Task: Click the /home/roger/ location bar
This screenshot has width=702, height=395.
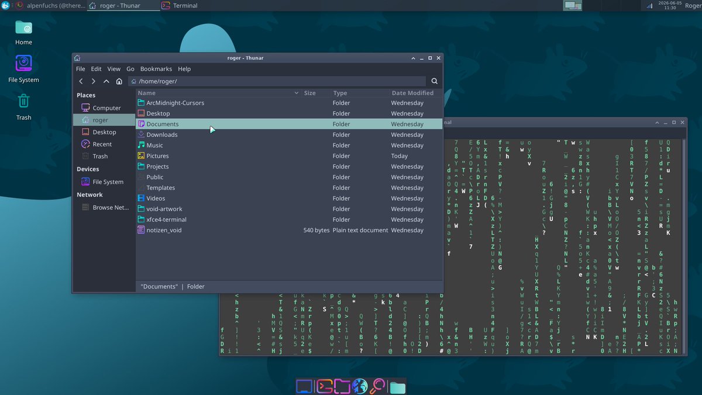Action: [x=277, y=81]
